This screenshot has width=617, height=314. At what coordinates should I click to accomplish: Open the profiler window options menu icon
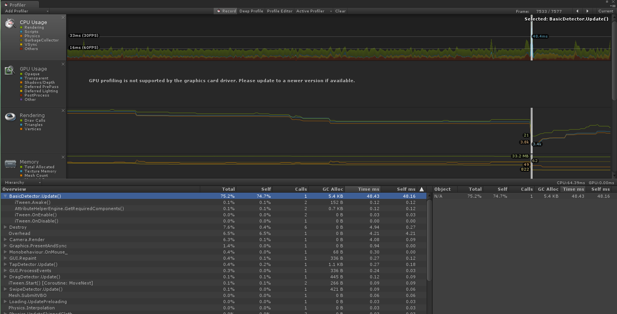click(x=613, y=6)
